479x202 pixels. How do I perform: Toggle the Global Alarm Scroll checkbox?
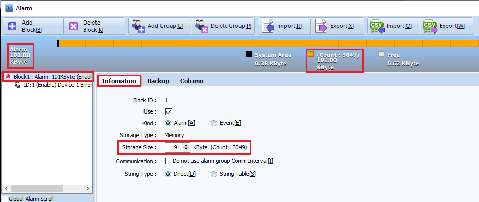point(5,199)
